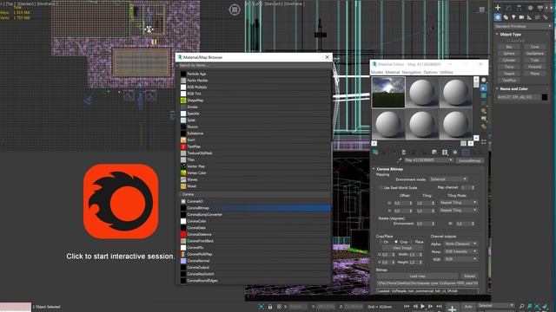
Task: Click the Load map button
Action: pyautogui.click(x=417, y=276)
